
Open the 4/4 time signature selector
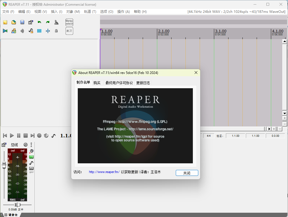[x=208, y=136]
